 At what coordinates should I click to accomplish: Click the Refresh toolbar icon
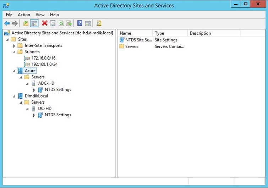point(61,23)
